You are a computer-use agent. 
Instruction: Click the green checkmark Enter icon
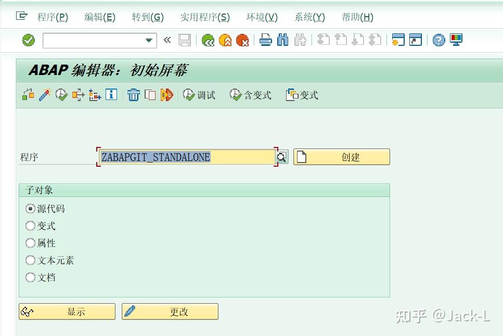pos(29,40)
